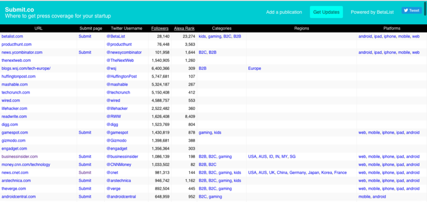Click the follower count 1,540,905

click(x=161, y=60)
